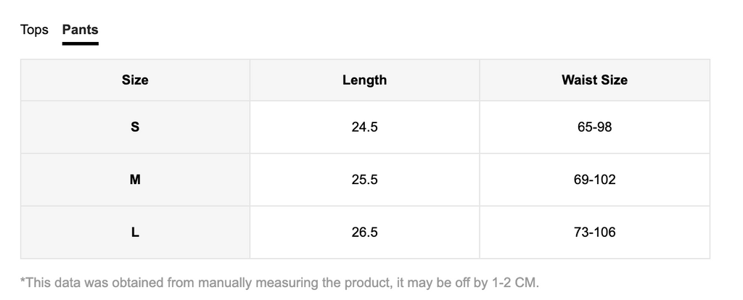Select the L size row label
Image resolution: width=743 pixels, height=300 pixels.
[135, 233]
